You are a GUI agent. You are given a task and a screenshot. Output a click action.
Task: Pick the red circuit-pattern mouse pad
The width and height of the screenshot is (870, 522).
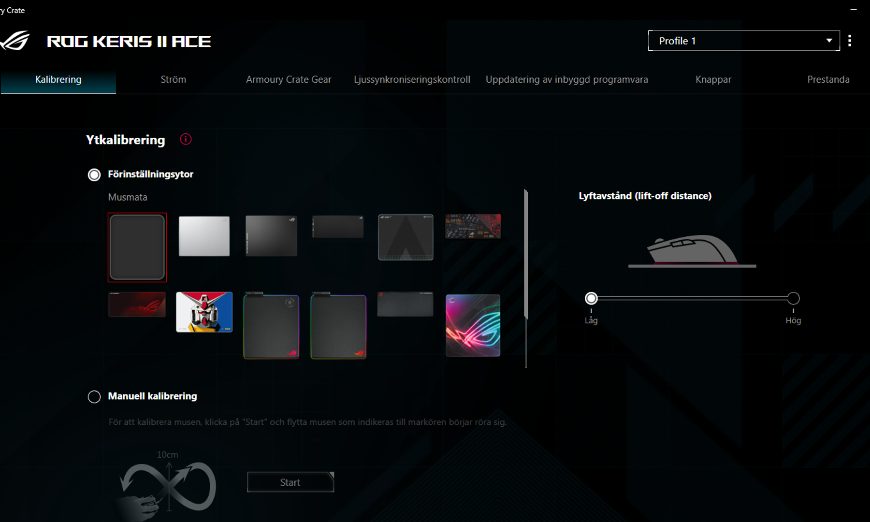tap(473, 226)
